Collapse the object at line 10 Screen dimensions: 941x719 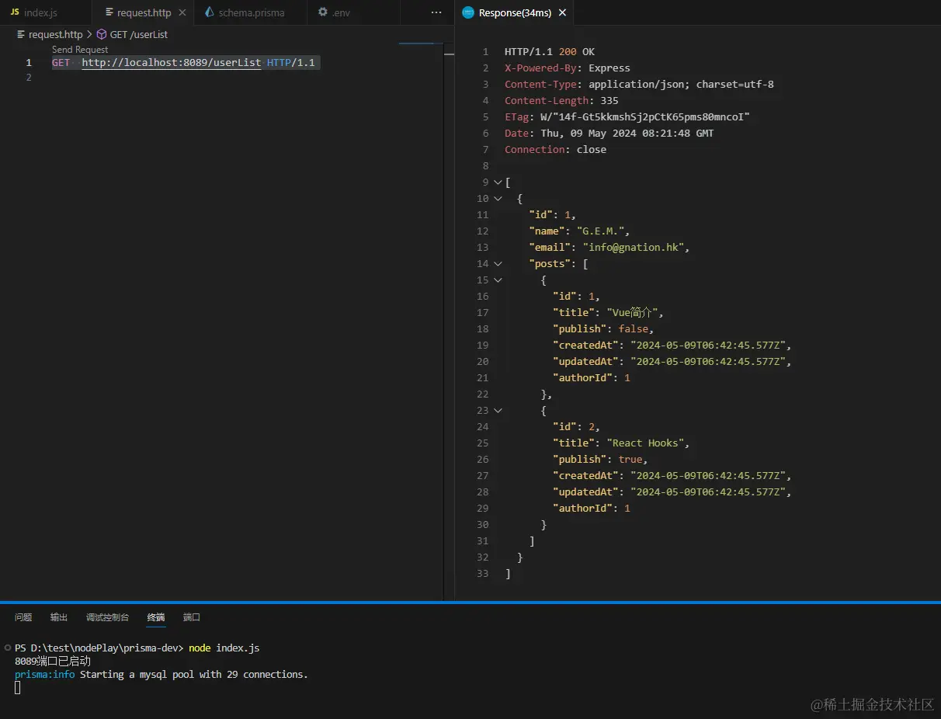498,199
